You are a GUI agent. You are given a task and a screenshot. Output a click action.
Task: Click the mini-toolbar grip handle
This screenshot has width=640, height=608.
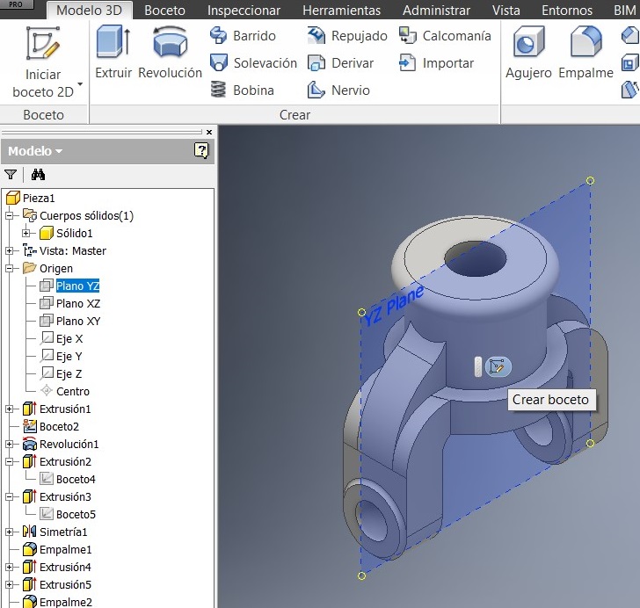click(x=478, y=366)
